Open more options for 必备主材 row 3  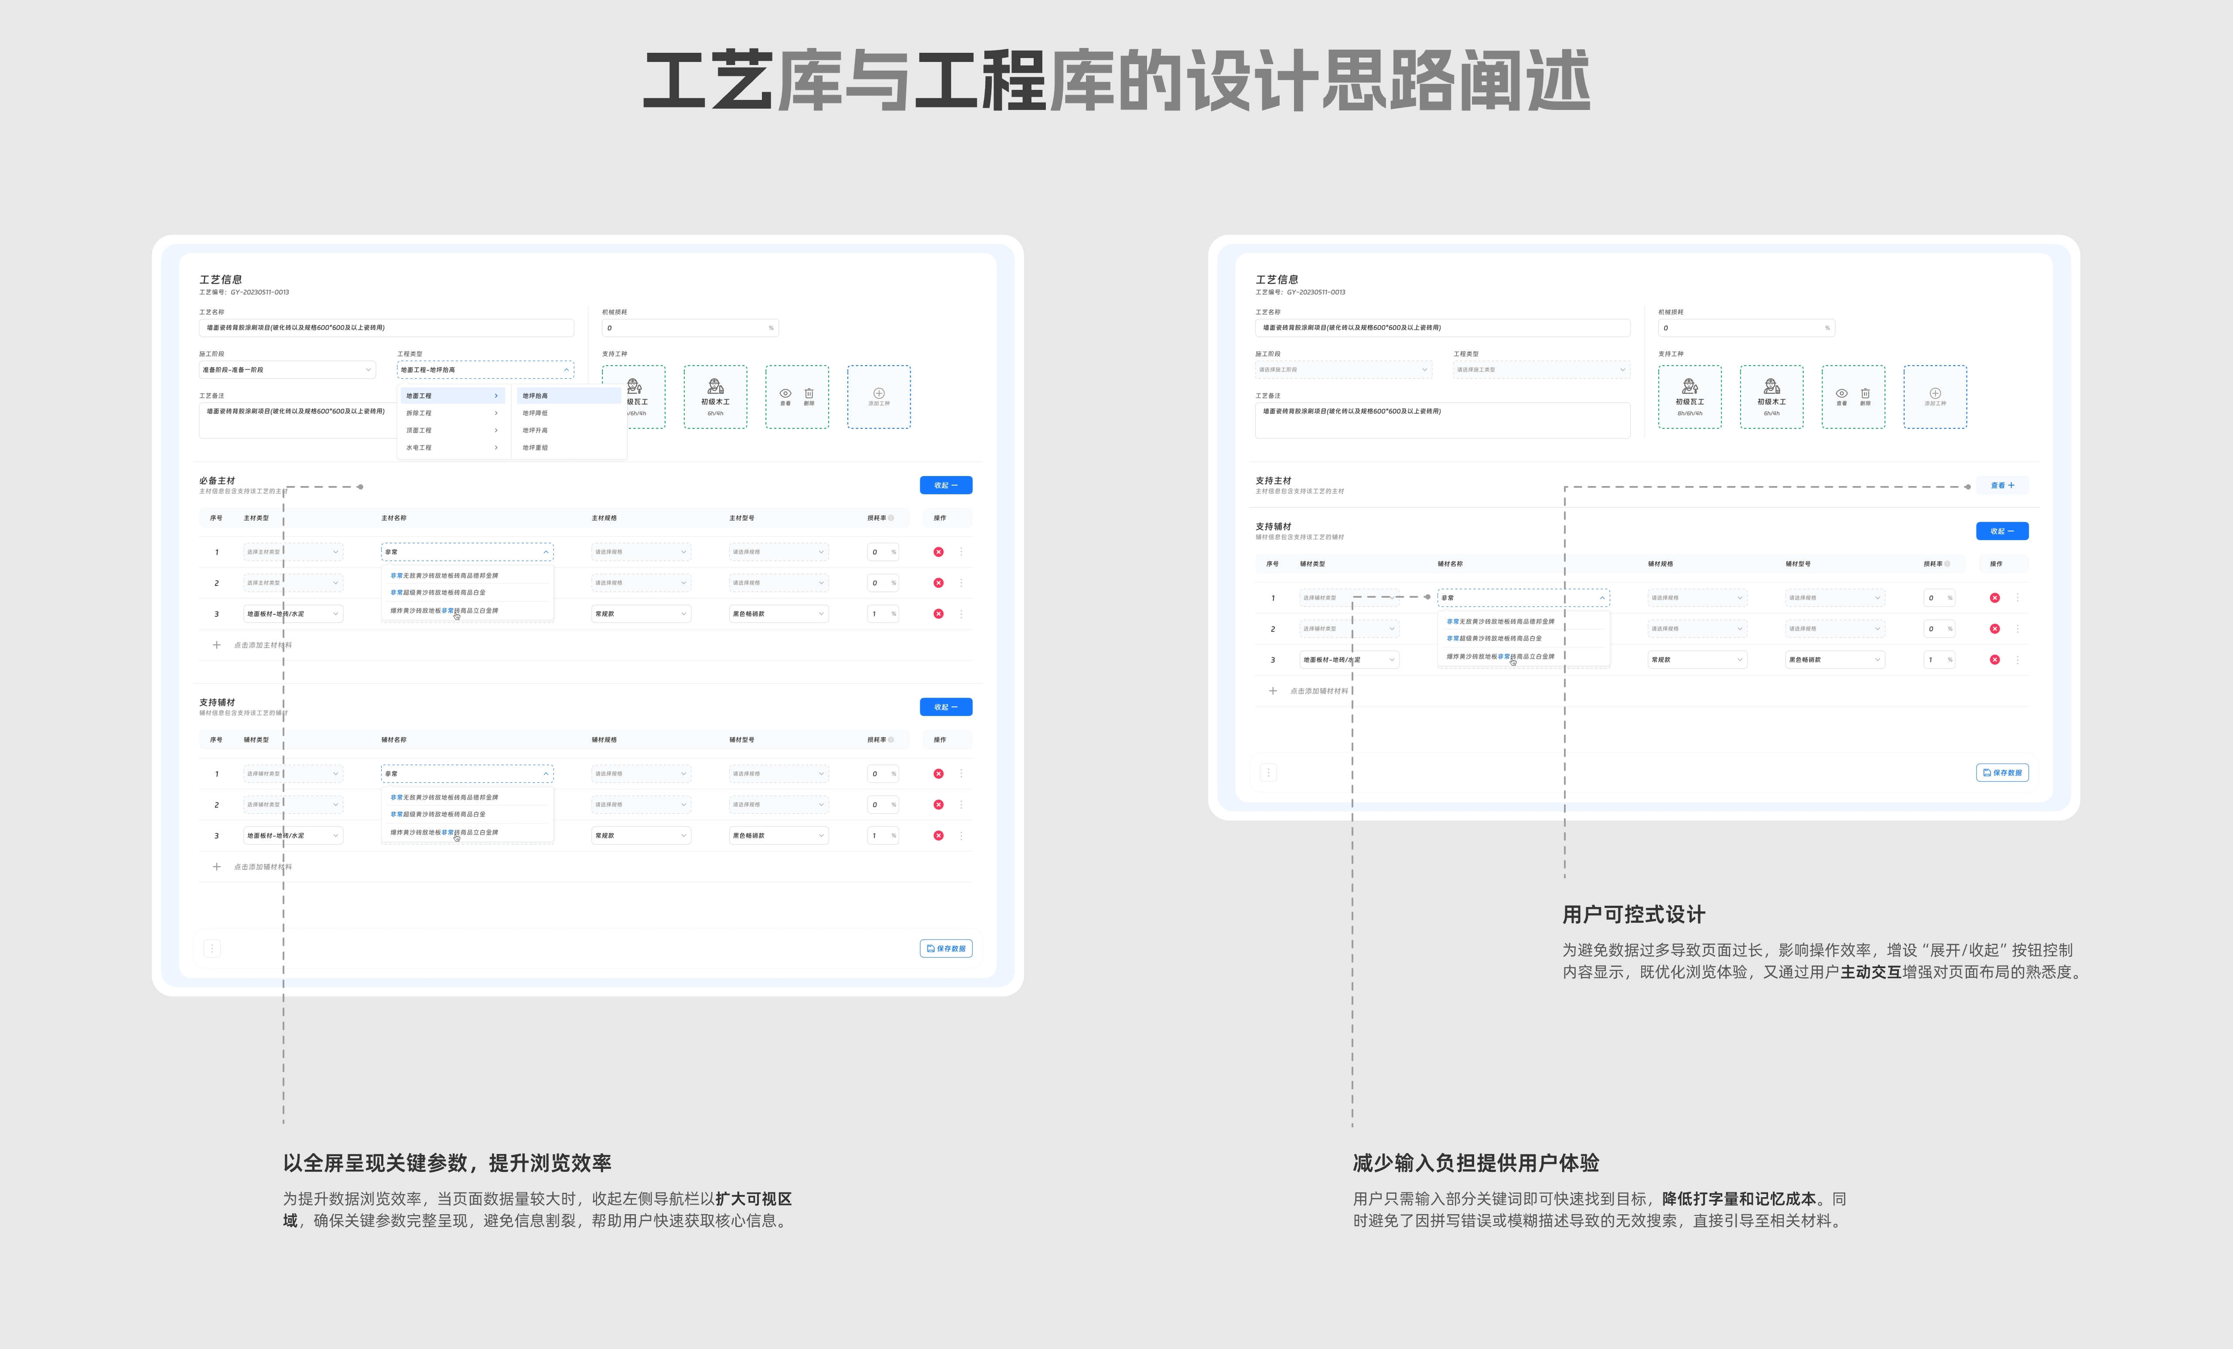point(962,614)
